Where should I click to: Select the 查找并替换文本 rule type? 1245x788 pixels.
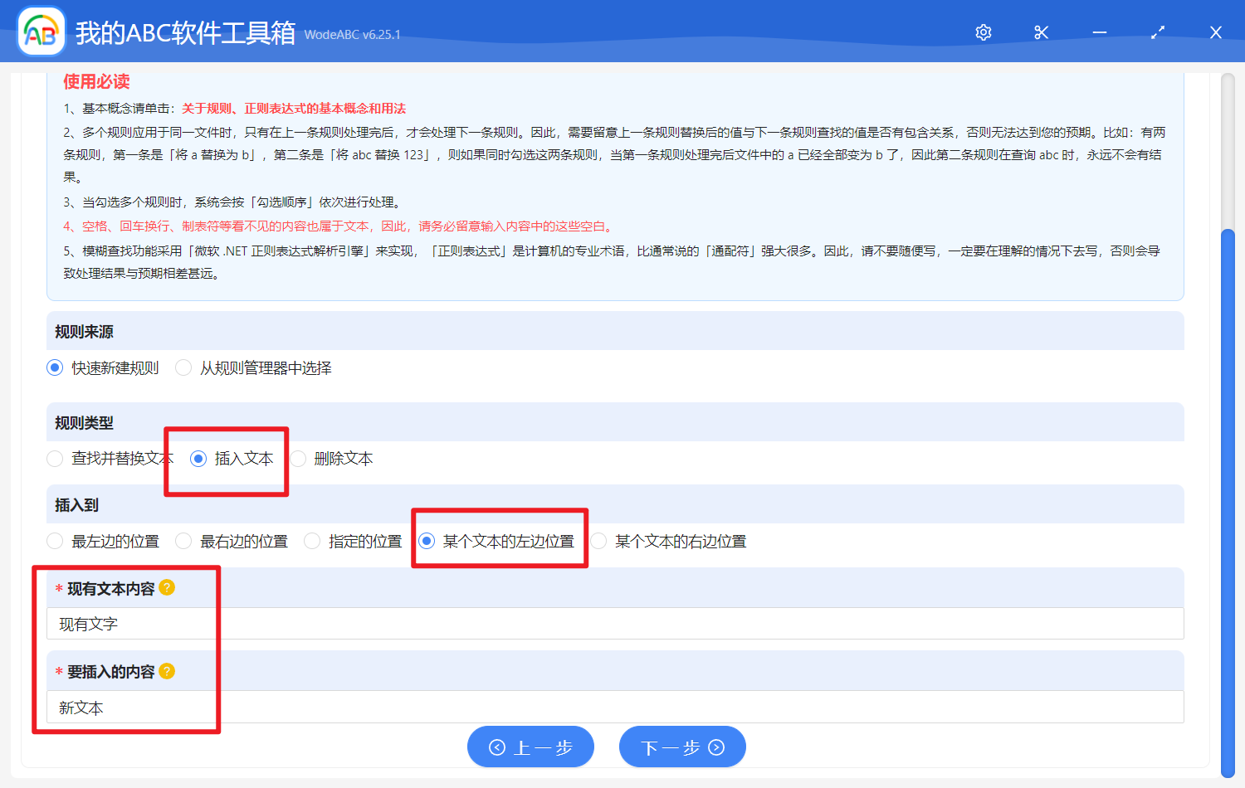point(55,458)
